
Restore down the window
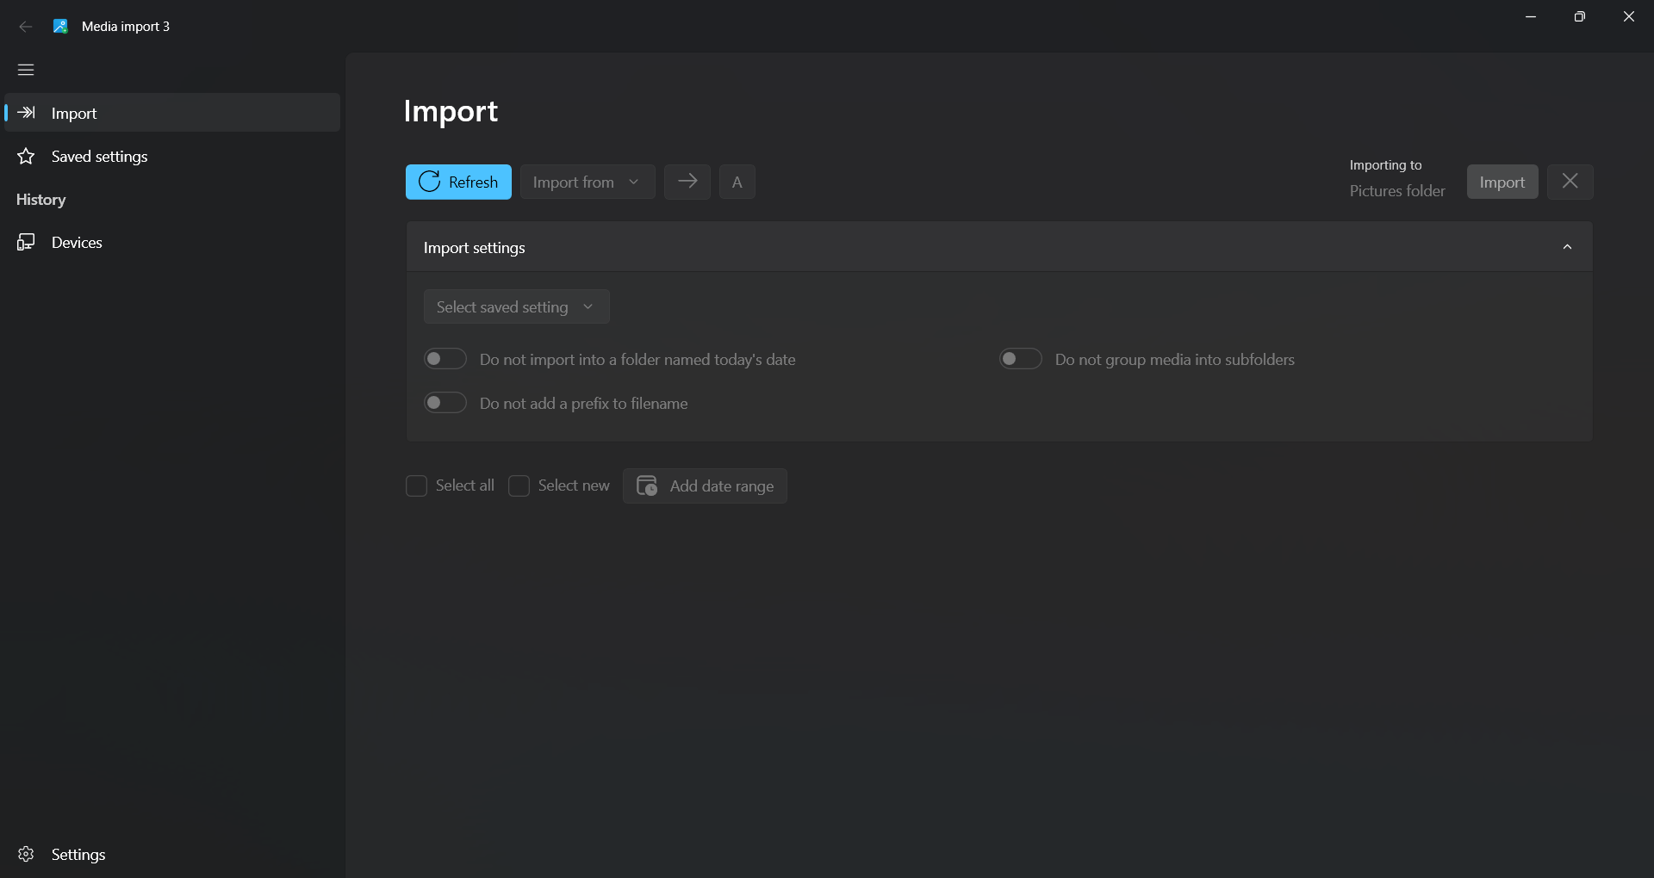(1579, 16)
